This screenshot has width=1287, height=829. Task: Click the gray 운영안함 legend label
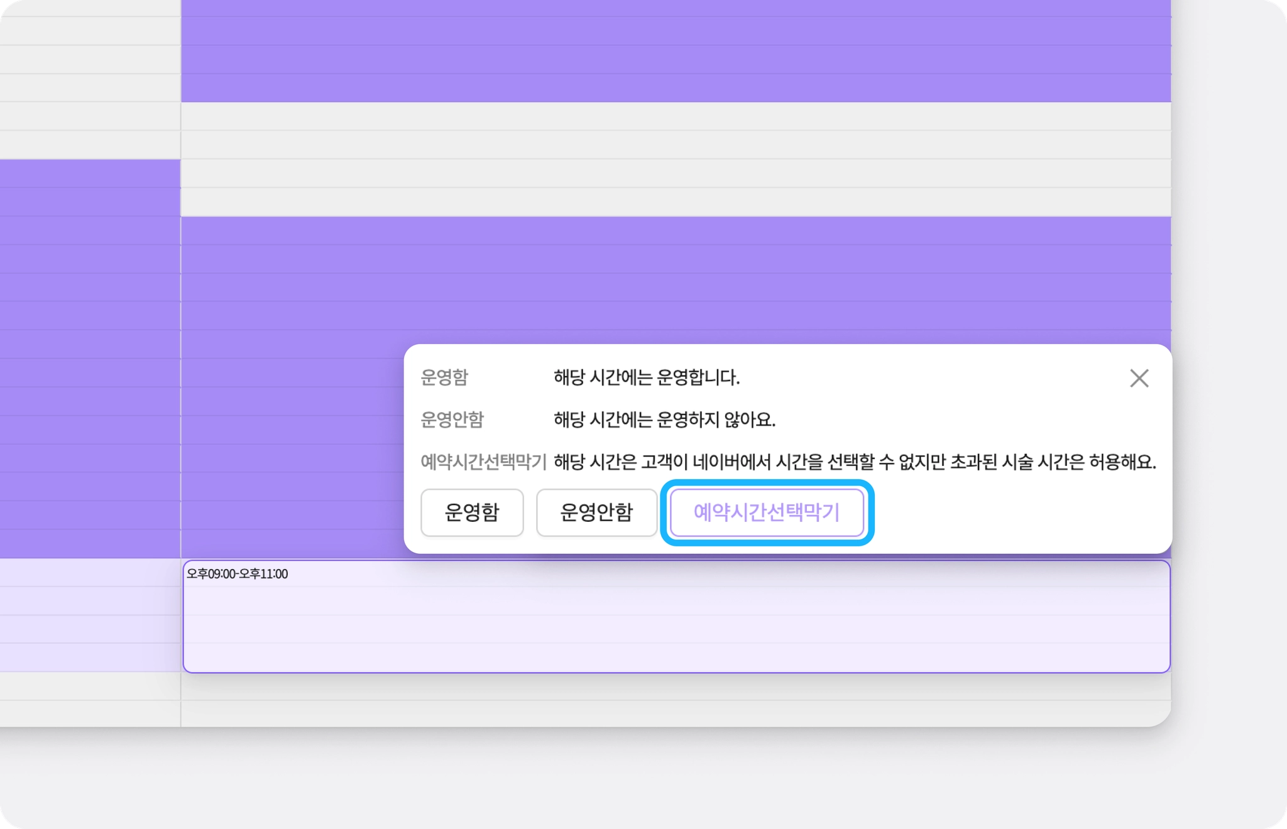[x=452, y=420]
